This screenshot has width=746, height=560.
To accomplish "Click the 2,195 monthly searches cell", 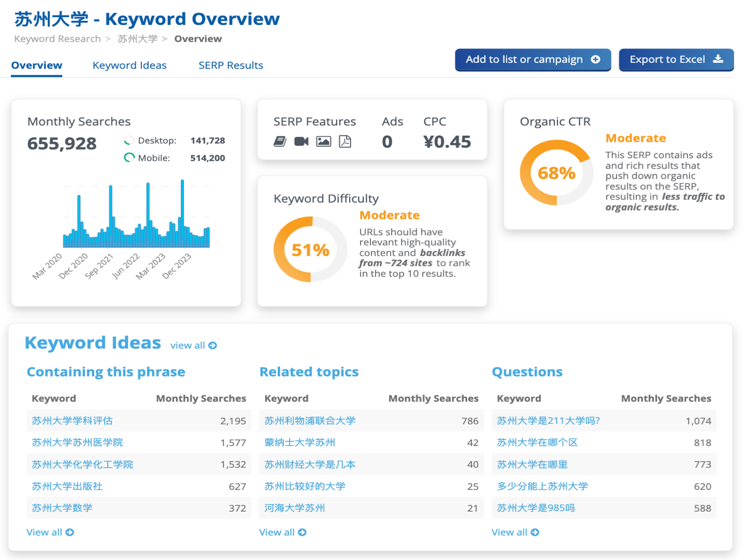I will coord(233,421).
